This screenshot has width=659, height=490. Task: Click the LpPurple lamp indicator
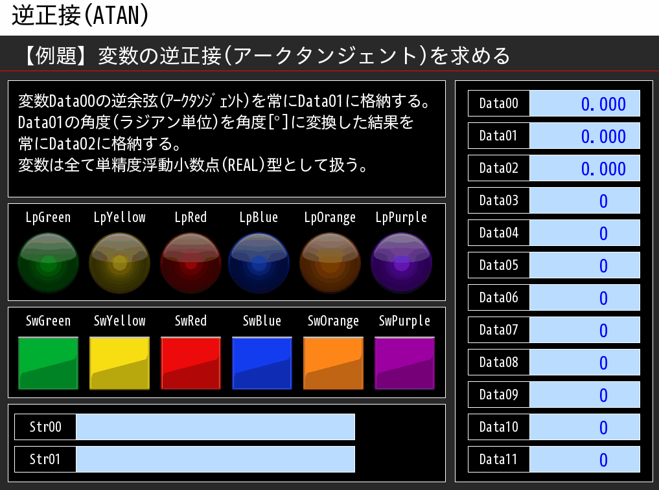click(x=401, y=263)
